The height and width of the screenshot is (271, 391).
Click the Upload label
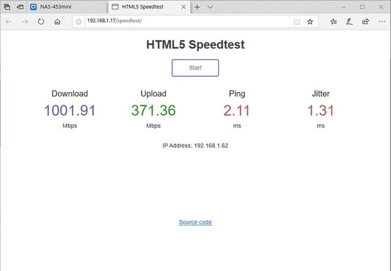[153, 94]
